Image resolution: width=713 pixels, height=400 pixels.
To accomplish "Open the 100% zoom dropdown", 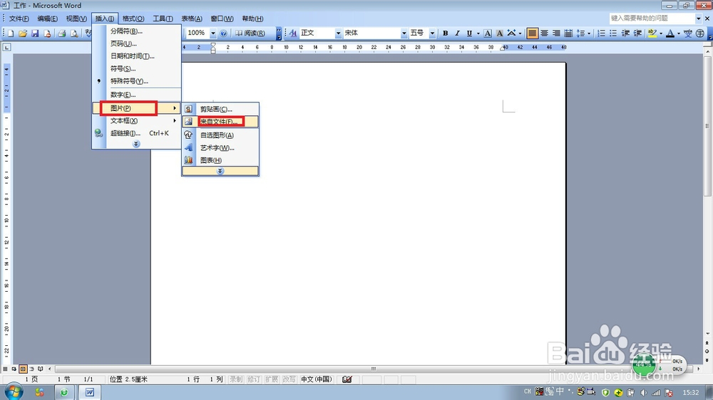I will (212, 33).
